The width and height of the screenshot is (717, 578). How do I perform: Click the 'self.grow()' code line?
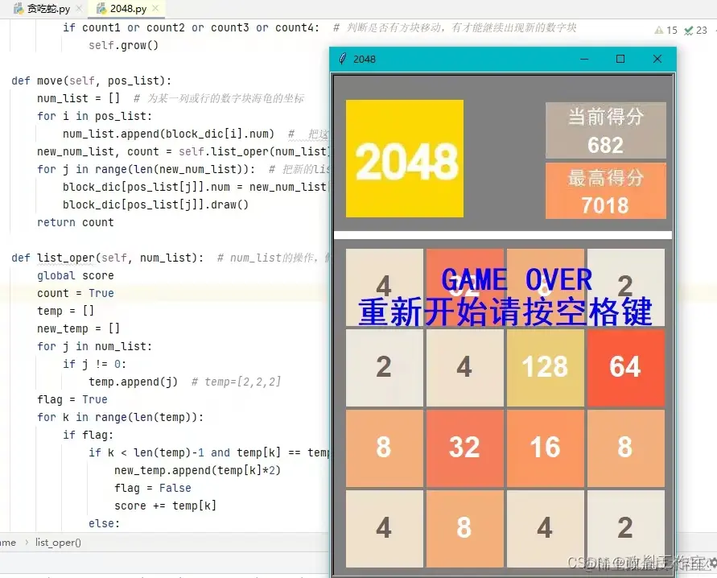[x=123, y=45]
